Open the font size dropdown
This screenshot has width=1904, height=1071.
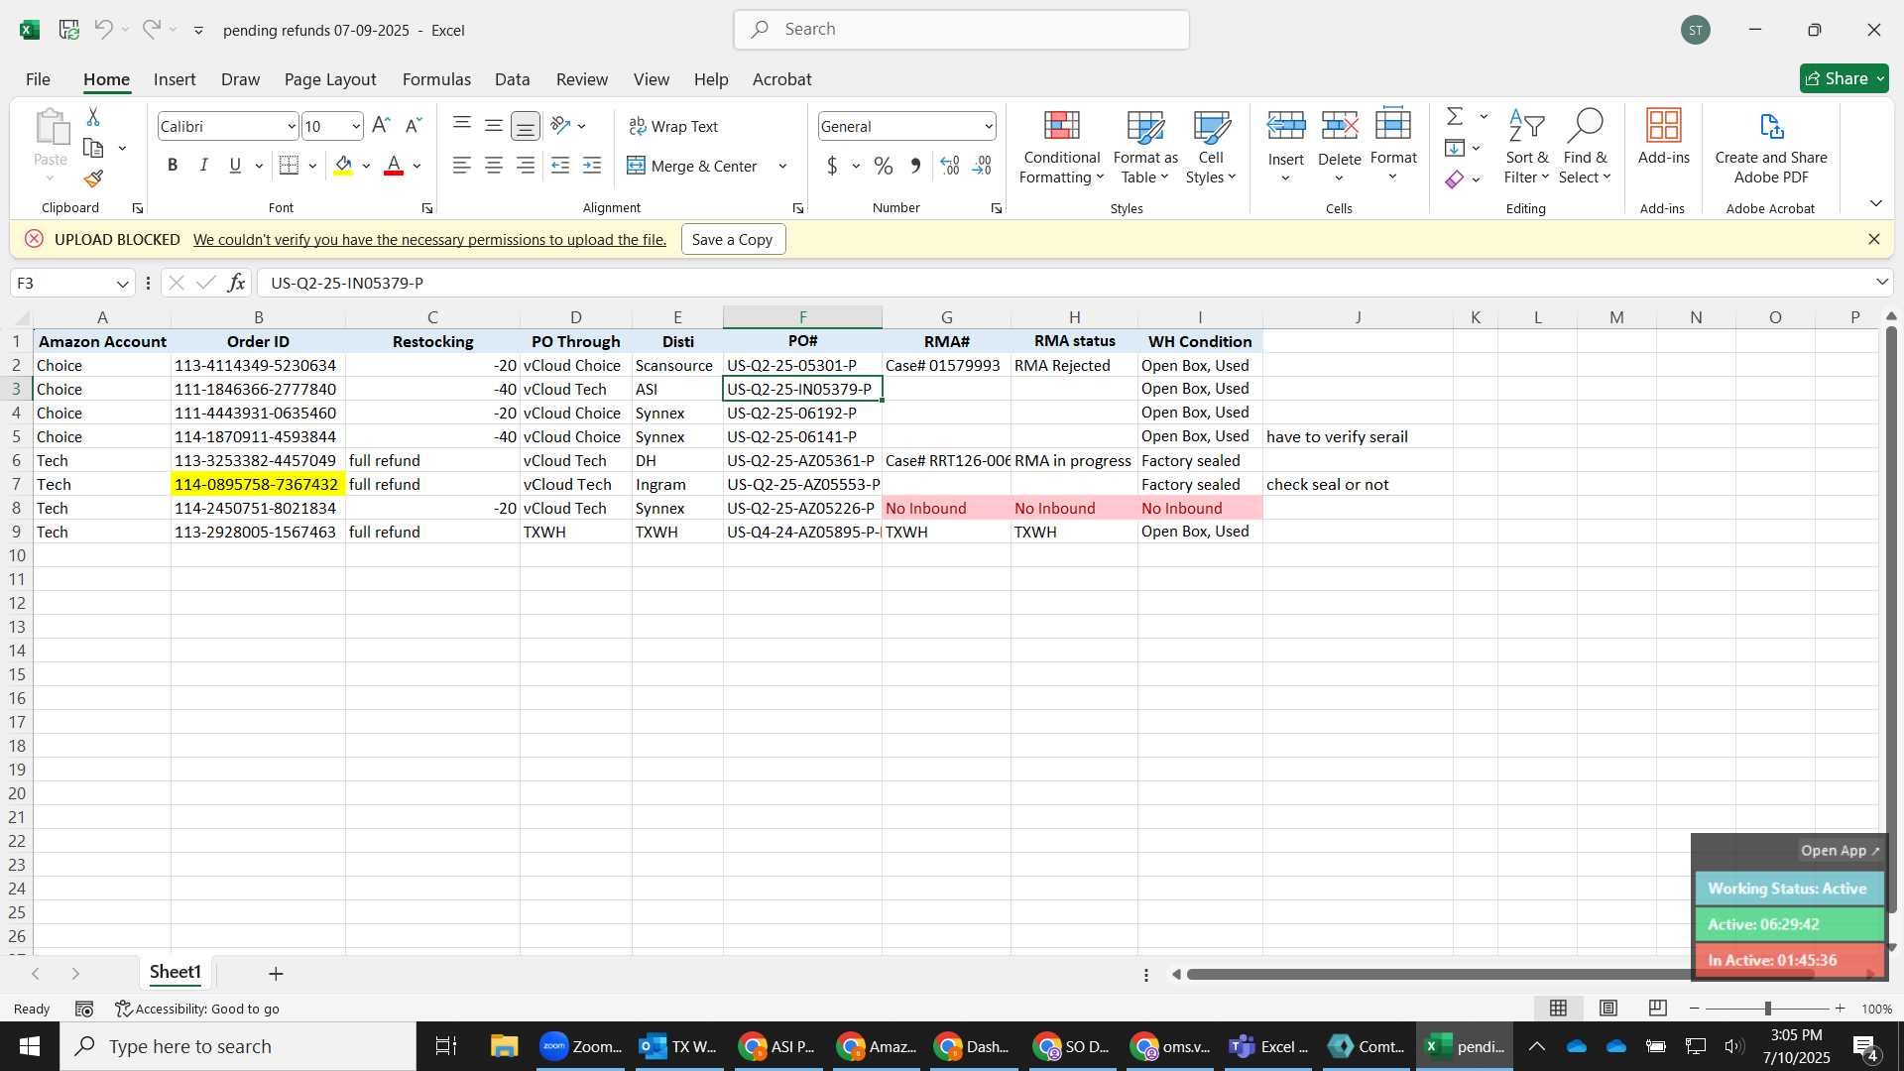click(356, 126)
